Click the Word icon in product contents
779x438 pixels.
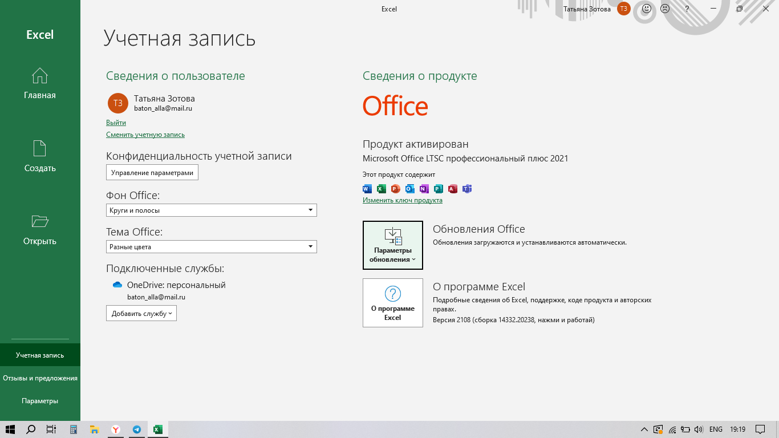[x=367, y=189]
